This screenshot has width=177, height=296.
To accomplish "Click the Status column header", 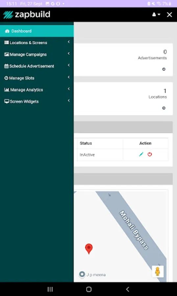I will click(x=86, y=143).
